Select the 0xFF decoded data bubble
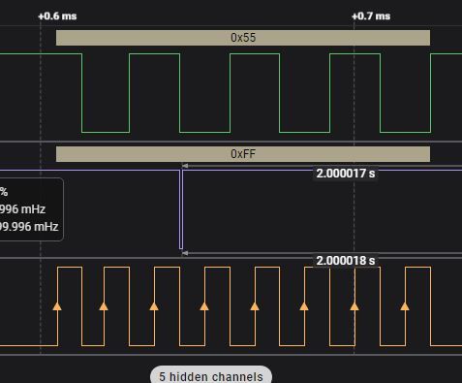Image resolution: width=462 pixels, height=383 pixels. (x=243, y=154)
